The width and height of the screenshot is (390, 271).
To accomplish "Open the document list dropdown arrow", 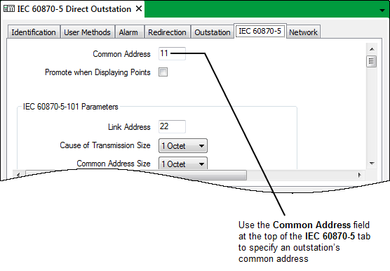I will tap(382, 11).
